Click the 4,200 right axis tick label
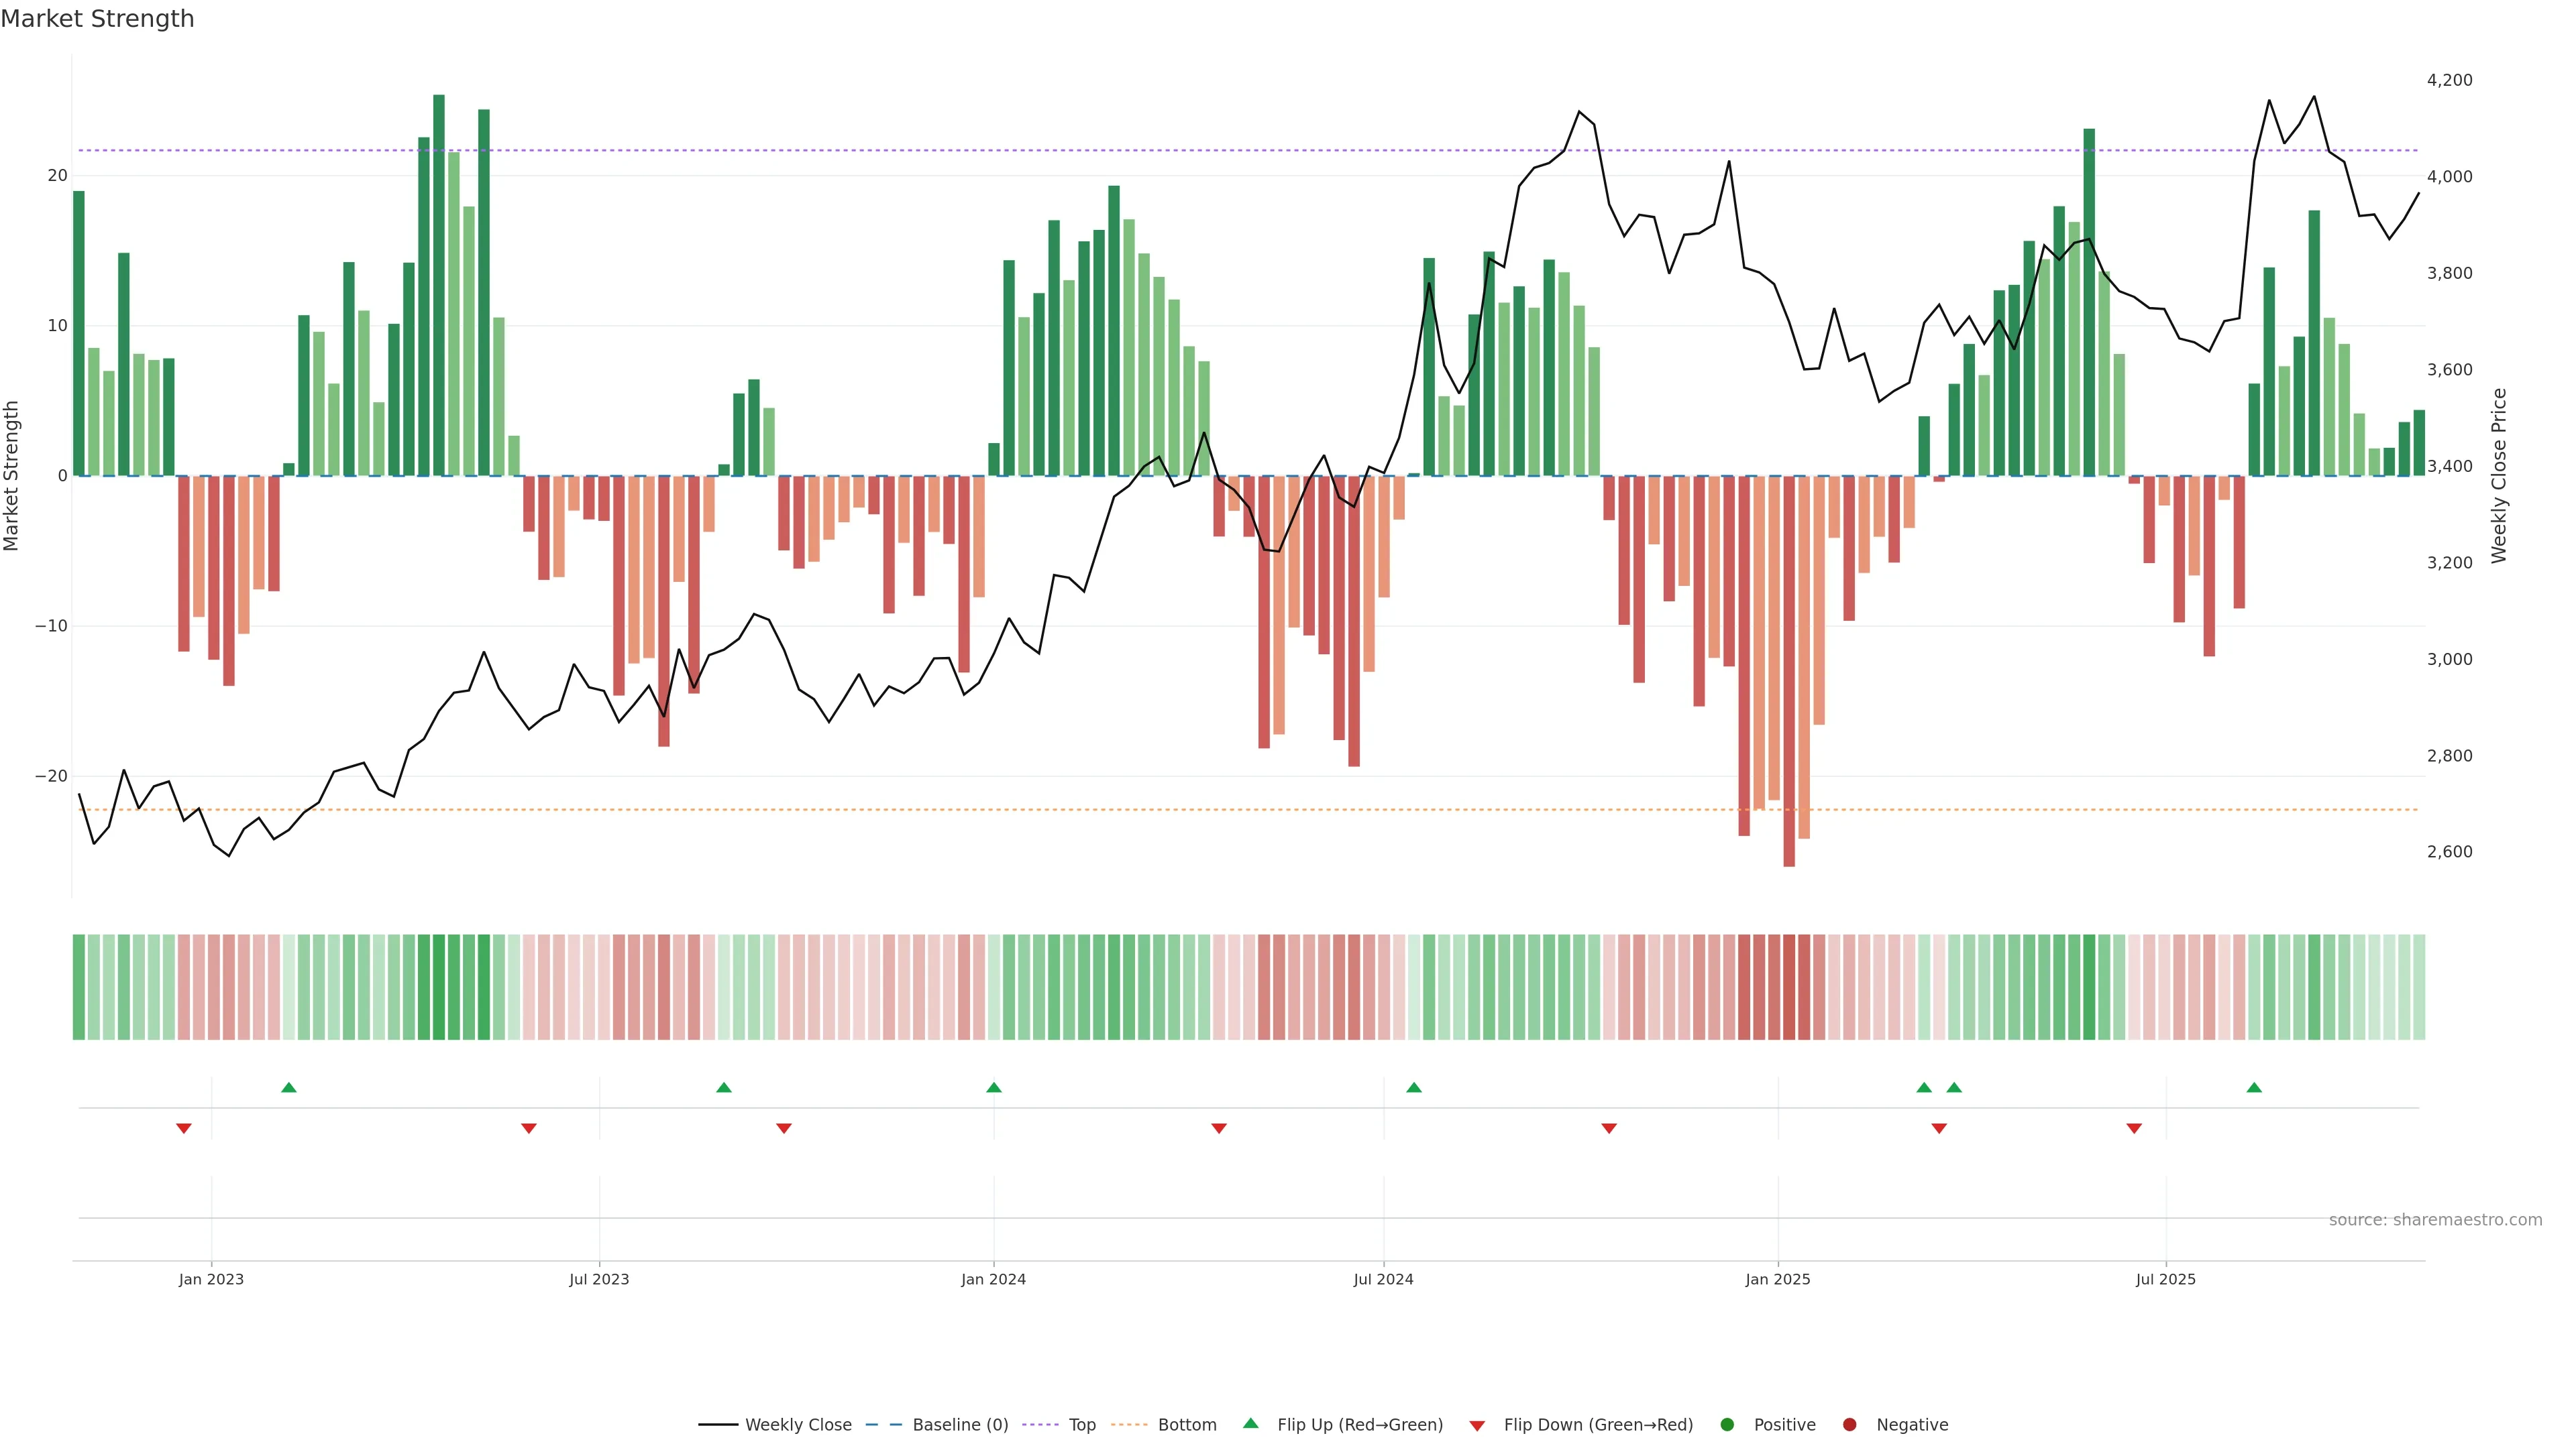 [x=2449, y=80]
